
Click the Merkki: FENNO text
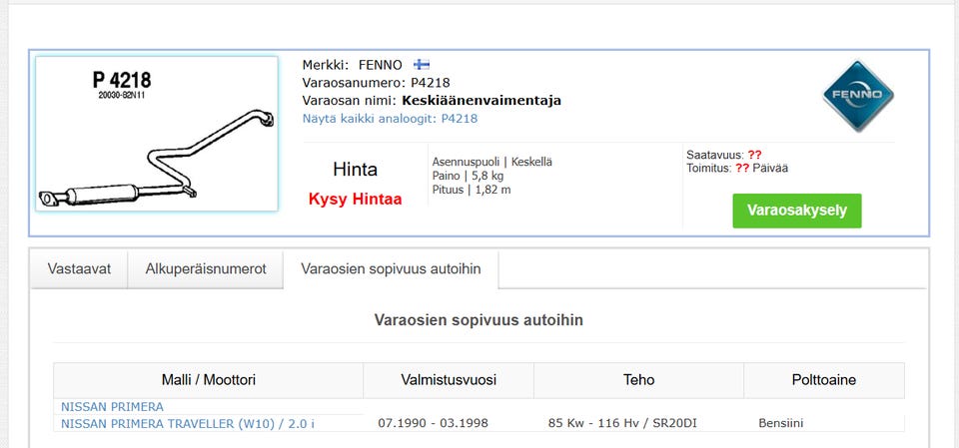[353, 65]
